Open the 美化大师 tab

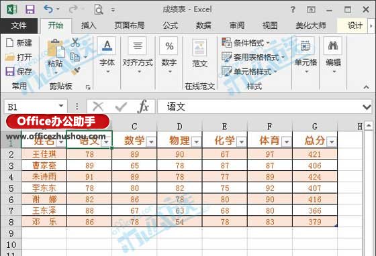[311, 25]
